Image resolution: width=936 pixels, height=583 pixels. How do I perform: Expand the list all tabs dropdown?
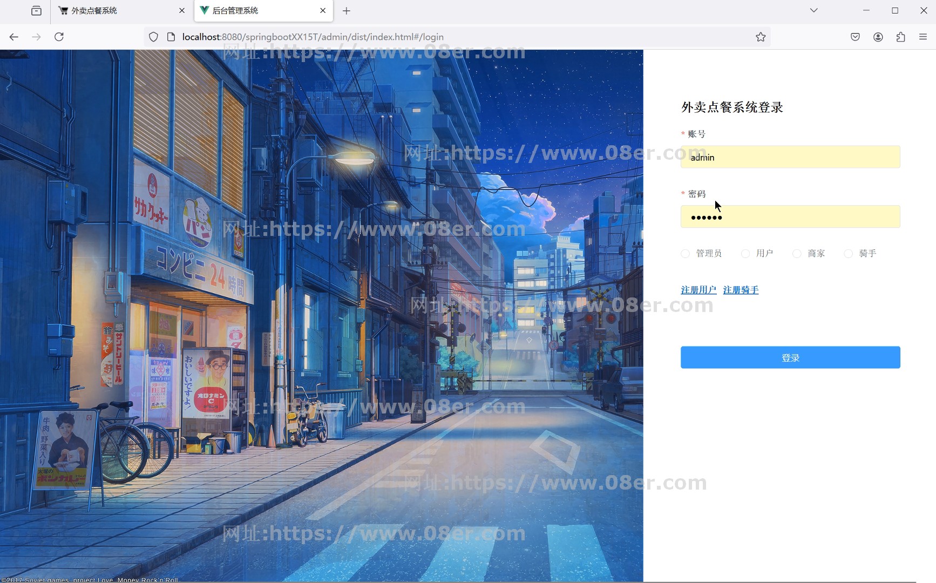[x=814, y=10]
